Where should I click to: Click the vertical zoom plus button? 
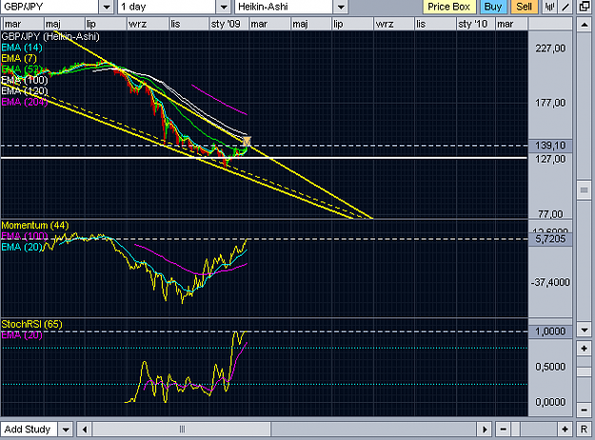tap(585, 349)
